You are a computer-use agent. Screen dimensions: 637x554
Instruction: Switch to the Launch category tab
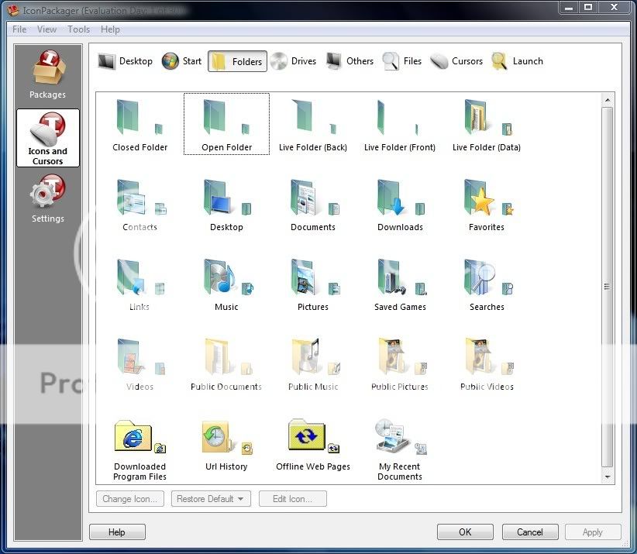[x=517, y=61]
